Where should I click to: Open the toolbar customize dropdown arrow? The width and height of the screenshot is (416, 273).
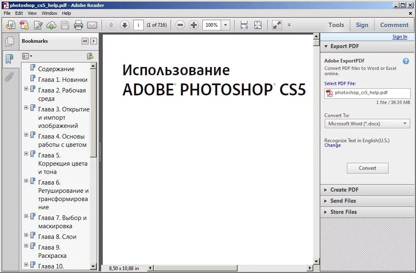tap(289, 25)
